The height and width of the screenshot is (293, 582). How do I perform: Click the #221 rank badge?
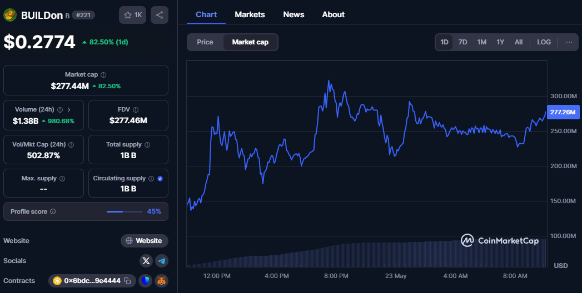(83, 15)
